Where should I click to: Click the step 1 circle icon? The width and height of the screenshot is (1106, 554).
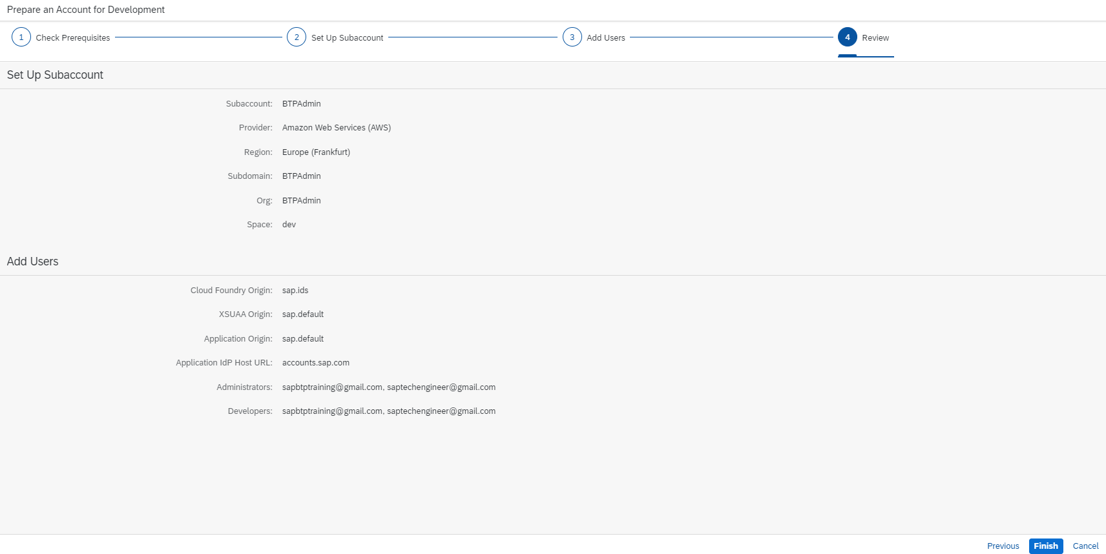(21, 37)
